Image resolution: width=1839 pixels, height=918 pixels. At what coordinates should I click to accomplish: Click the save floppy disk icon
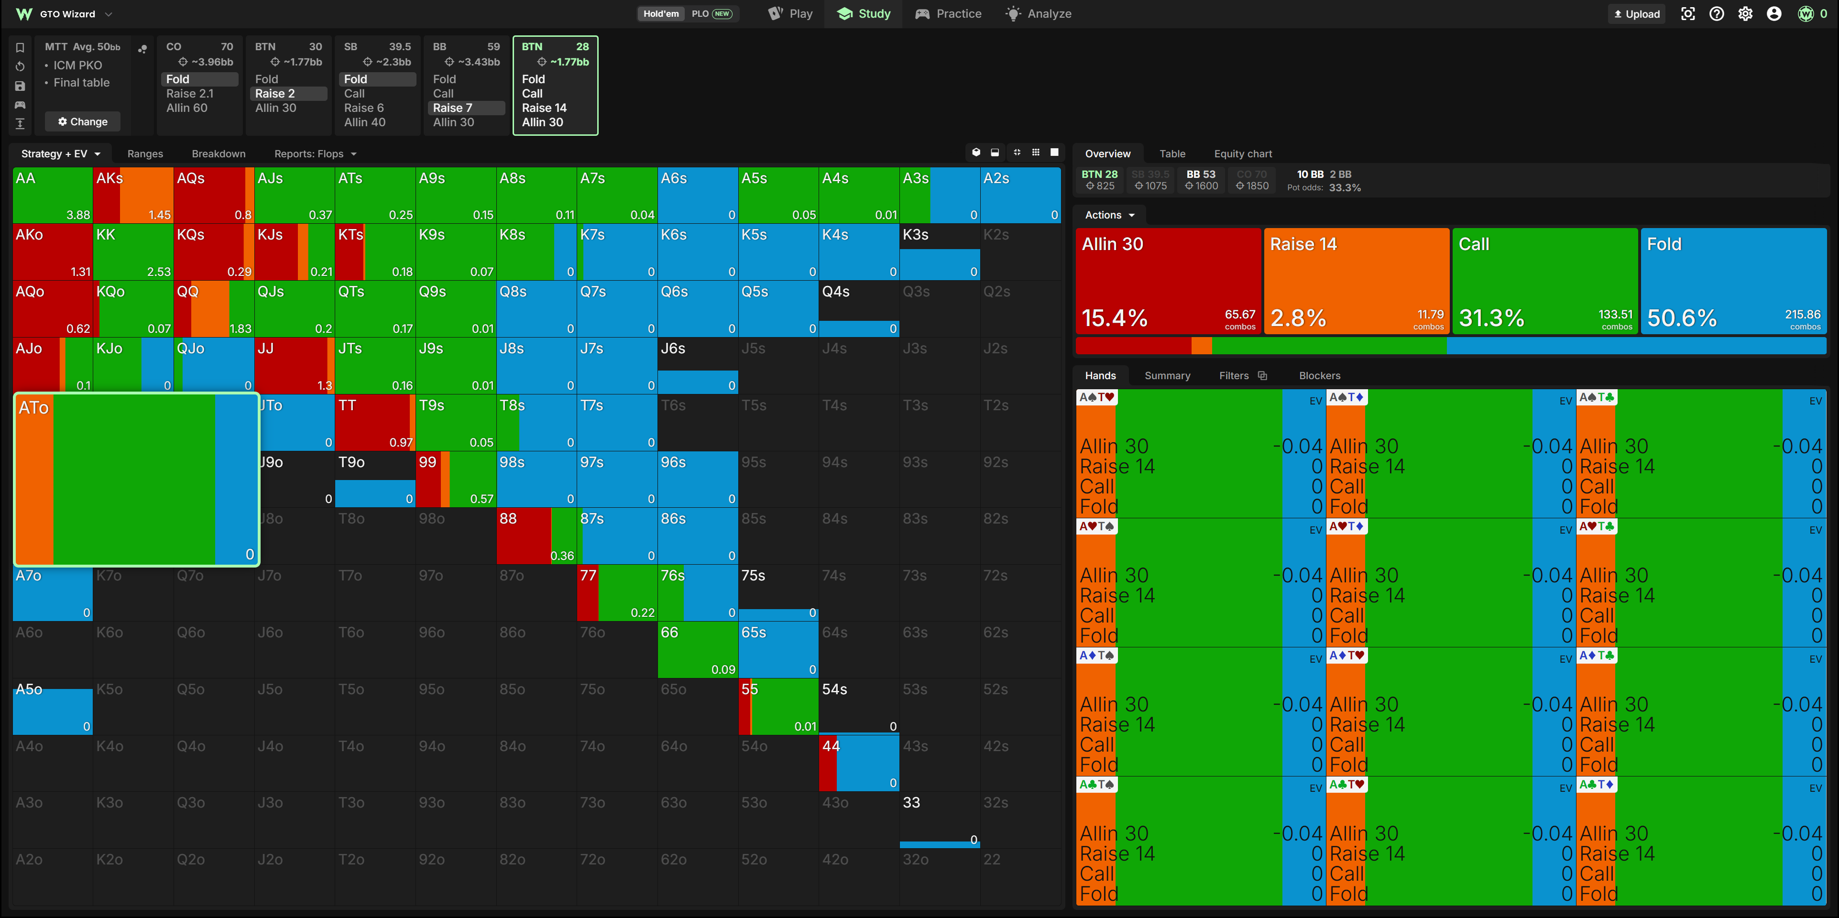(x=20, y=86)
